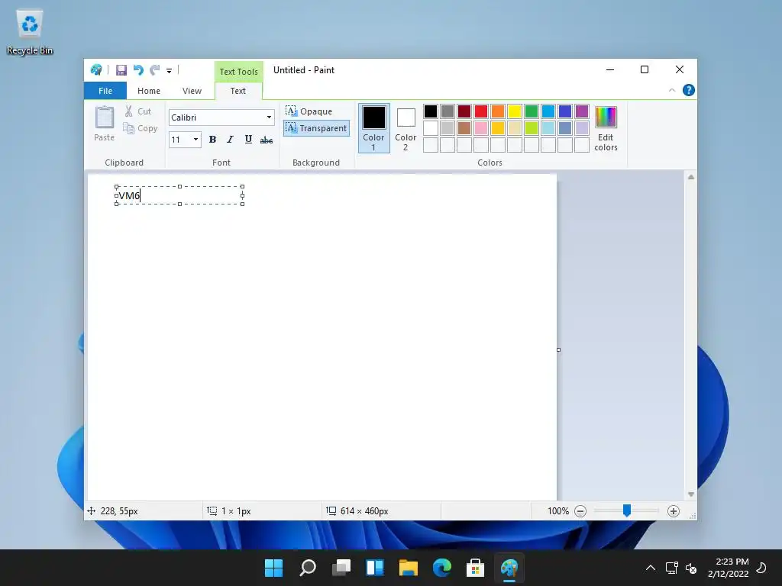Pick the yellow color swatch

point(515,111)
